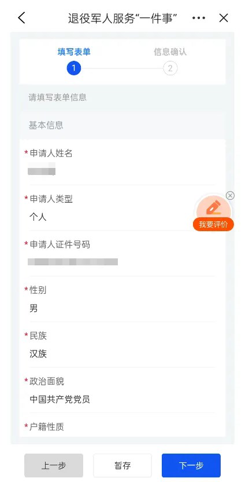Select step 1 circle 填写表单
The width and height of the screenshot is (249, 482).
pyautogui.click(x=73, y=68)
